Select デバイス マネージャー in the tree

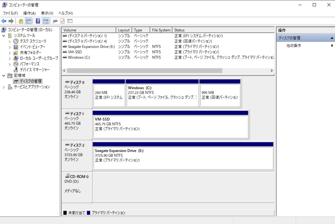click(34, 70)
